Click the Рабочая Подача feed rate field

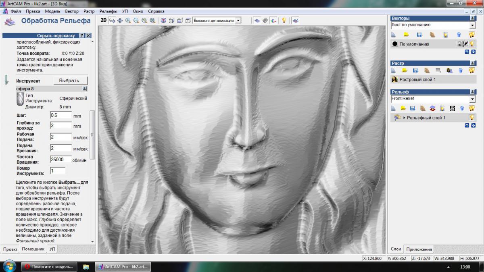(x=60, y=137)
